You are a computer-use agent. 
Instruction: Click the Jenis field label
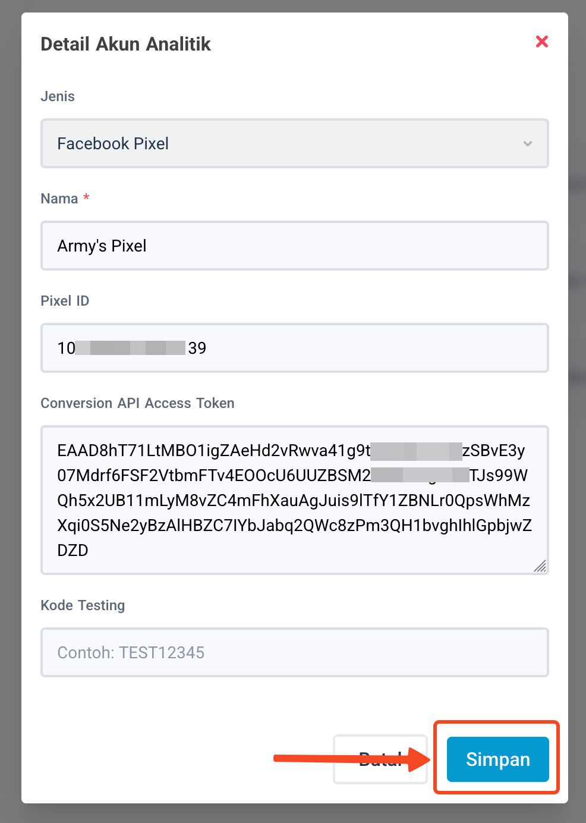[57, 96]
